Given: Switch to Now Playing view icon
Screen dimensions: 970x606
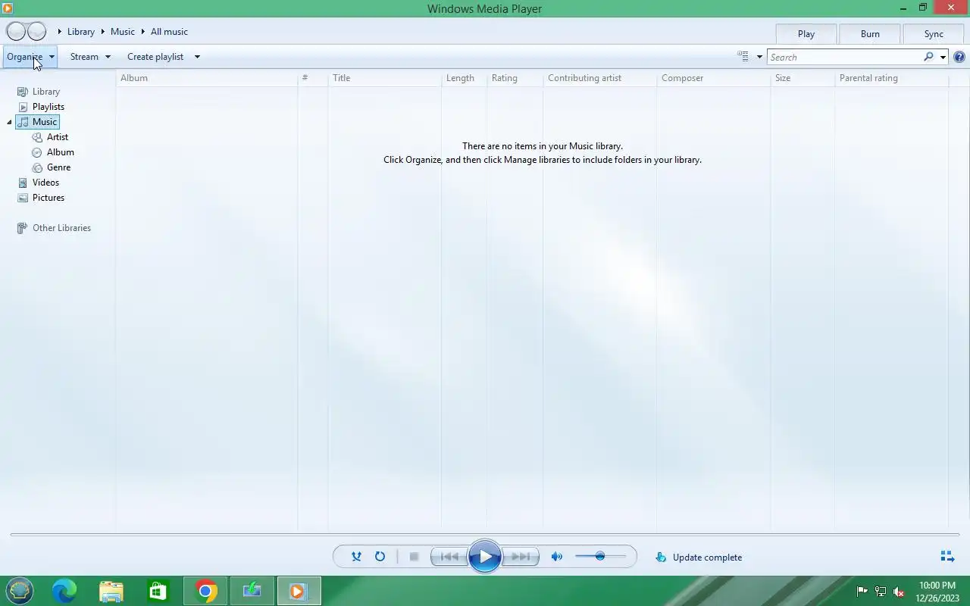Looking at the screenshot, I should [947, 557].
